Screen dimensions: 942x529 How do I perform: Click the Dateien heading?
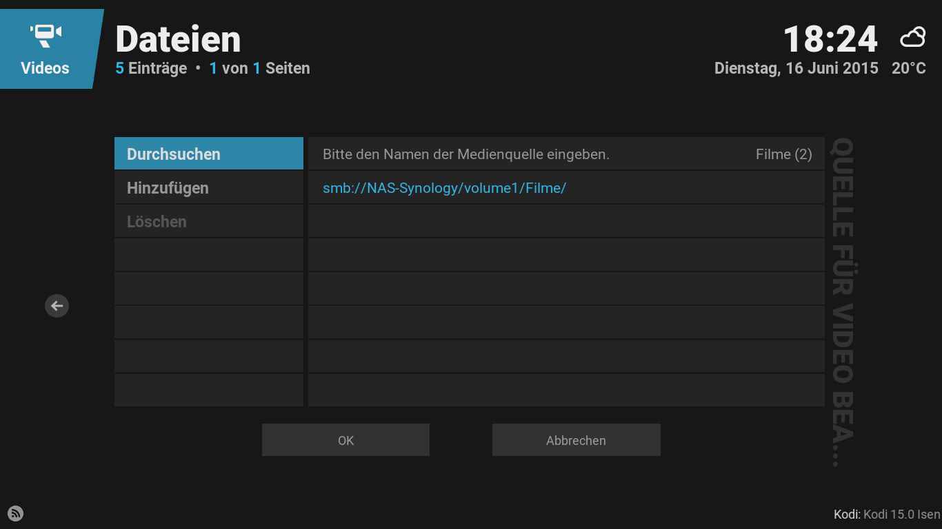[x=178, y=39]
